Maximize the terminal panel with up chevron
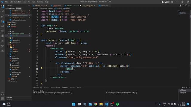 [187, 87]
